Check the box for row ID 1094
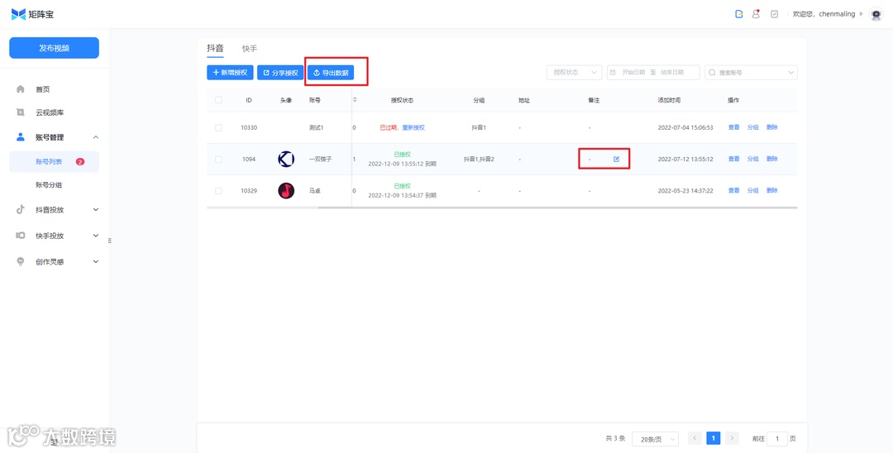The width and height of the screenshot is (893, 453). 218,160
